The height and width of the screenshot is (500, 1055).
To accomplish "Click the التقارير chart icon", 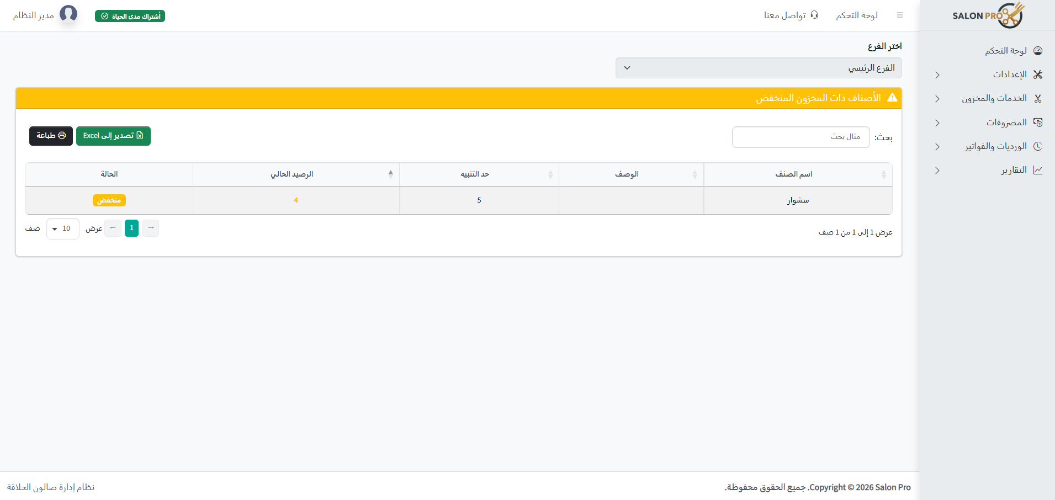I will click(1038, 170).
